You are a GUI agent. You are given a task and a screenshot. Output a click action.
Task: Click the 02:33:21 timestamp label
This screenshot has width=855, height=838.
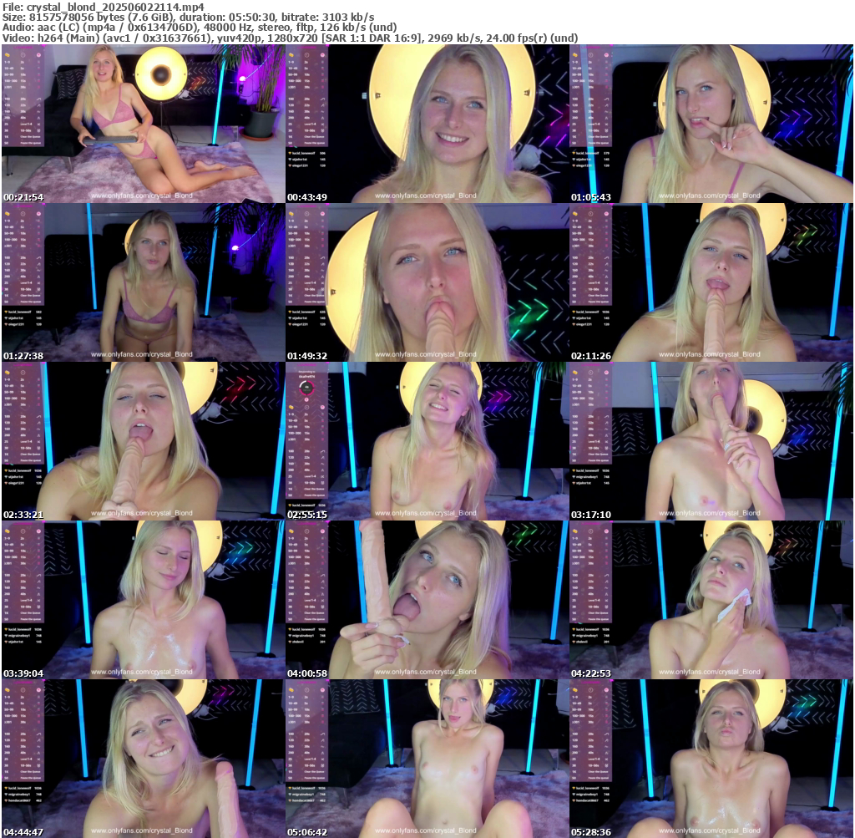click(x=23, y=514)
